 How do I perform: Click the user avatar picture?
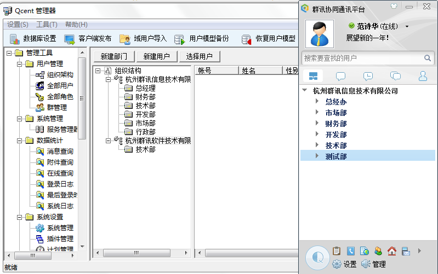click(320, 34)
